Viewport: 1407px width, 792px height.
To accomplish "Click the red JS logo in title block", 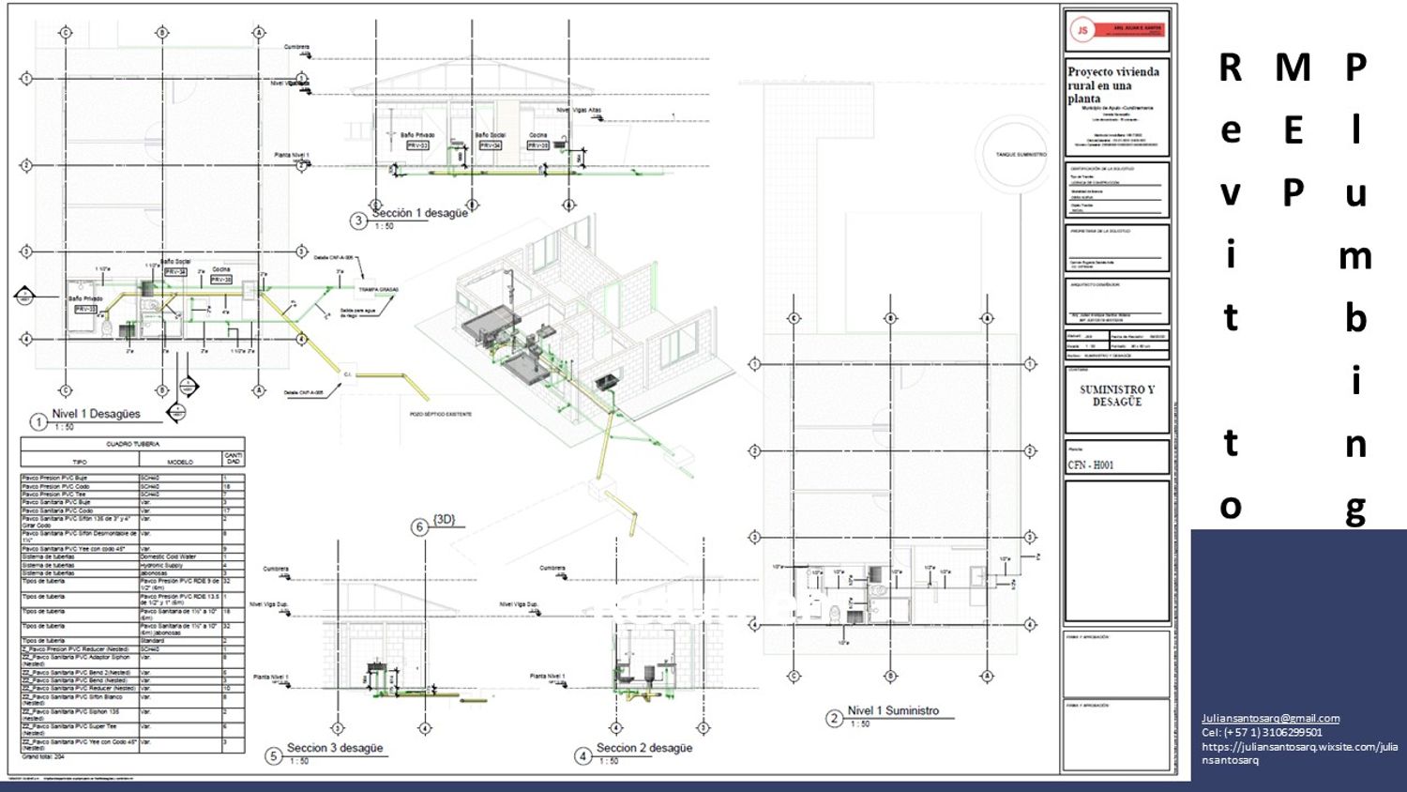I will click(1082, 30).
